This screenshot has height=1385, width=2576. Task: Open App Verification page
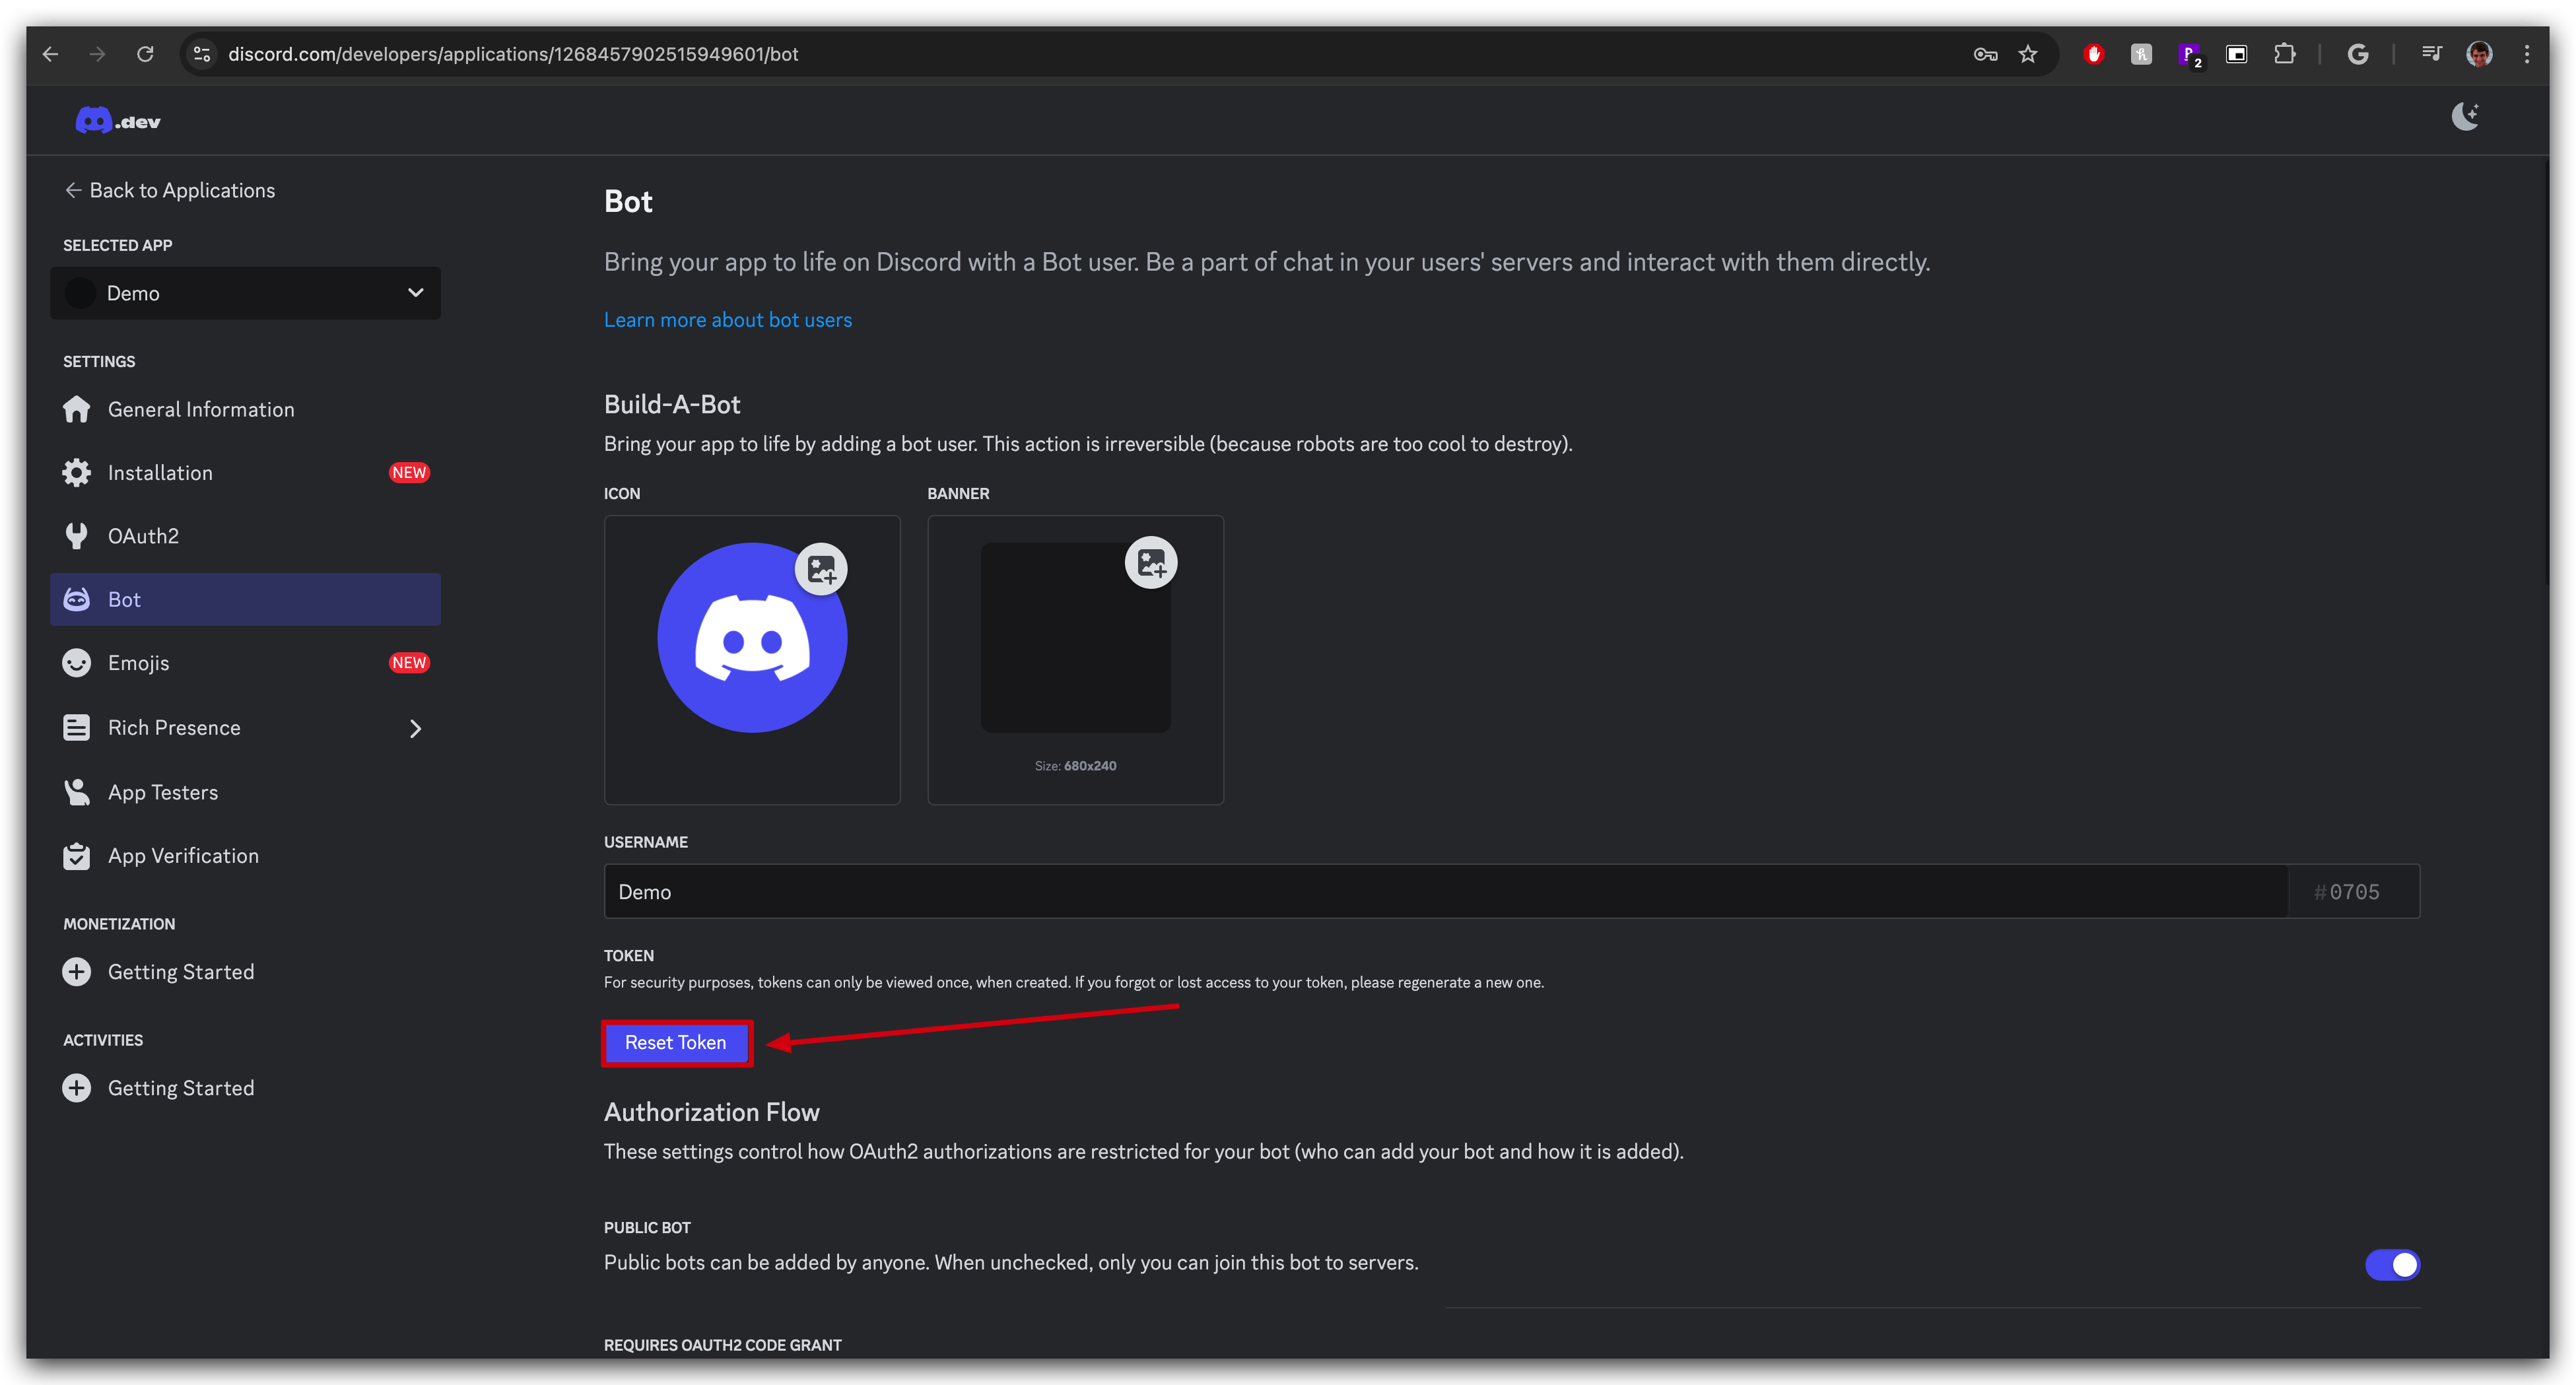coord(245,856)
